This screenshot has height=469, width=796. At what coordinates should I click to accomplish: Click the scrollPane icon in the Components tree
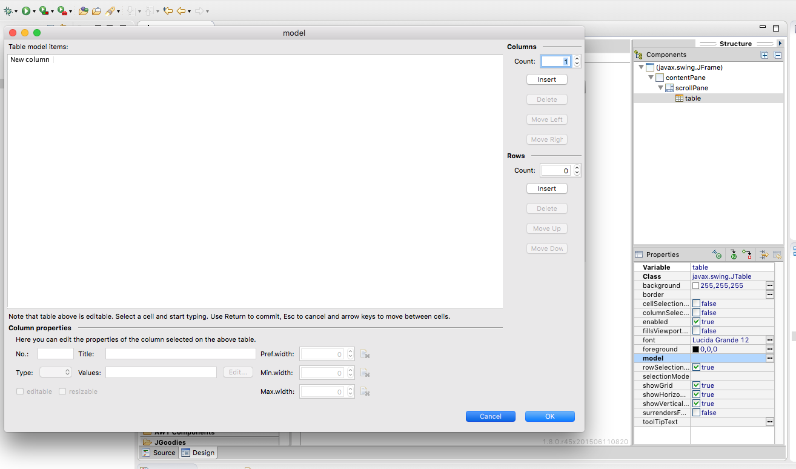pyautogui.click(x=669, y=88)
